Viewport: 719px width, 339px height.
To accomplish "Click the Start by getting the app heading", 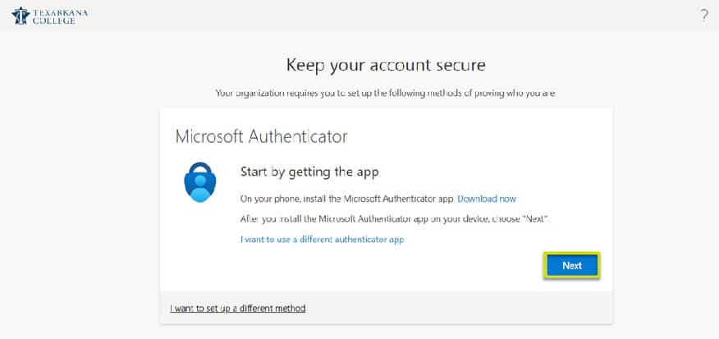I will click(309, 172).
